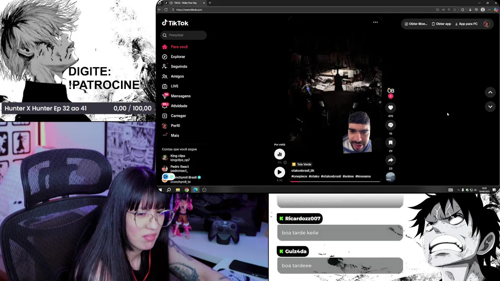Open Pedro React followed account
The width and height of the screenshot is (500, 281).
[x=175, y=169]
